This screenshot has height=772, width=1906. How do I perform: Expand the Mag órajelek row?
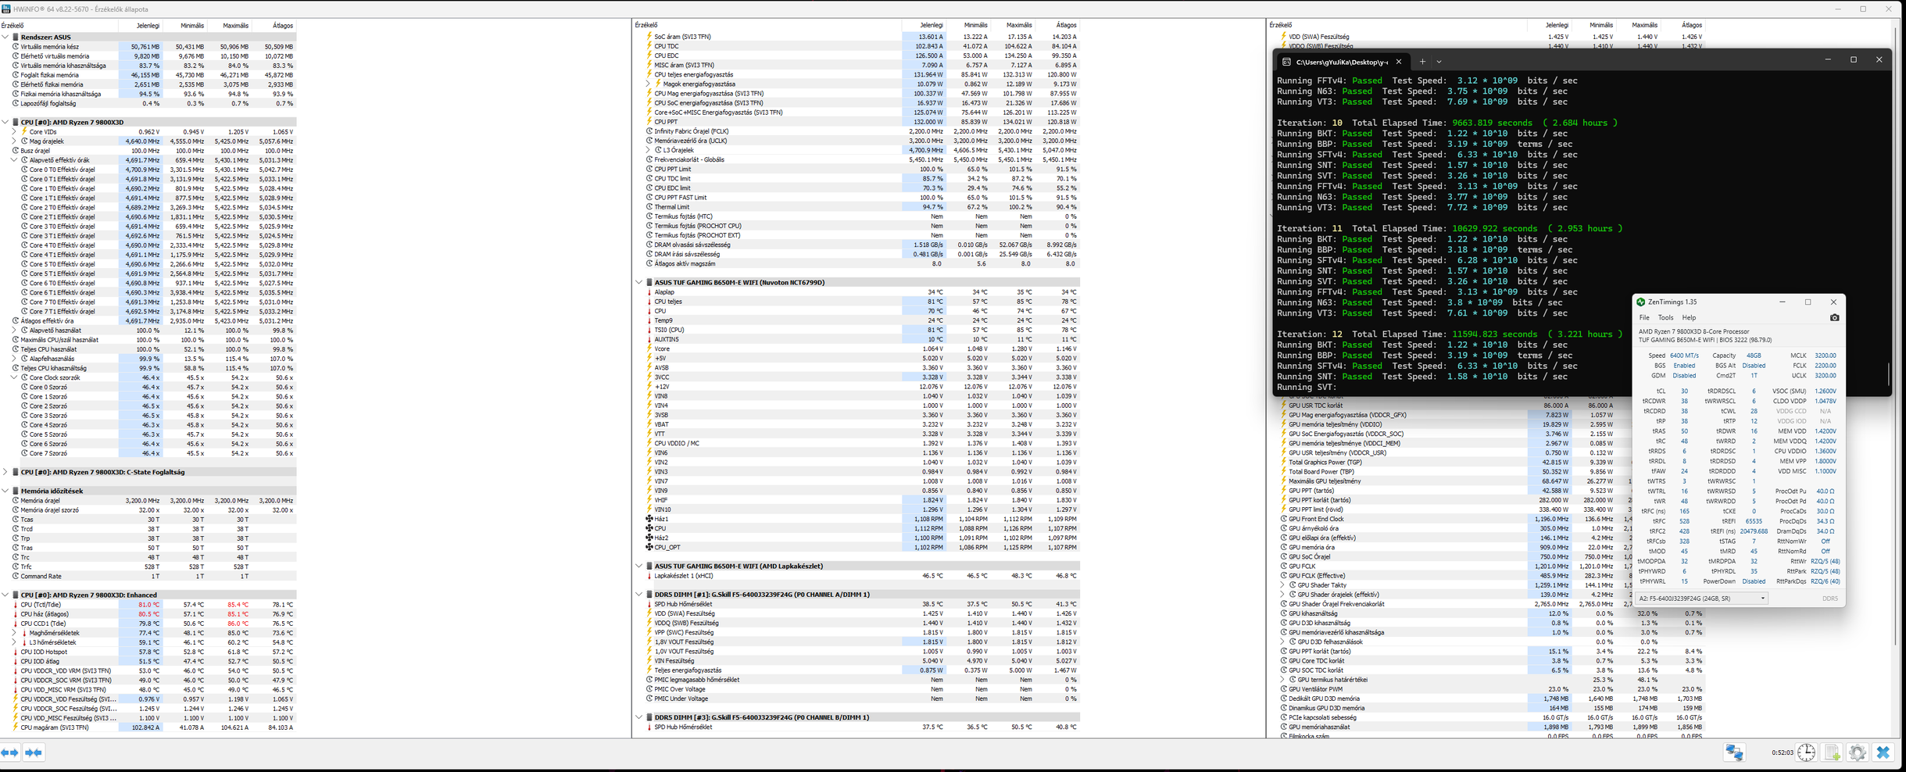click(x=14, y=141)
